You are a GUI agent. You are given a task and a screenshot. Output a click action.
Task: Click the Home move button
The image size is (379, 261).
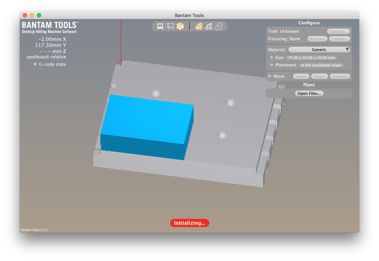301,76
